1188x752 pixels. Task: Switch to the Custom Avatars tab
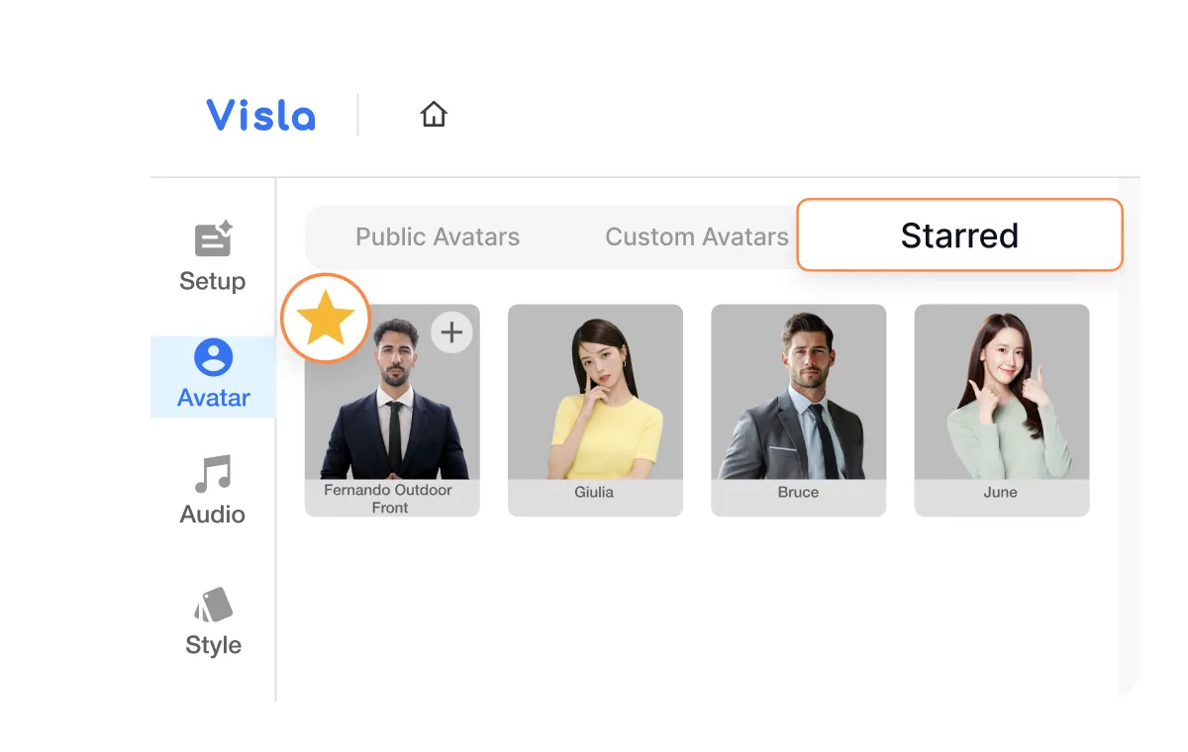(x=695, y=236)
